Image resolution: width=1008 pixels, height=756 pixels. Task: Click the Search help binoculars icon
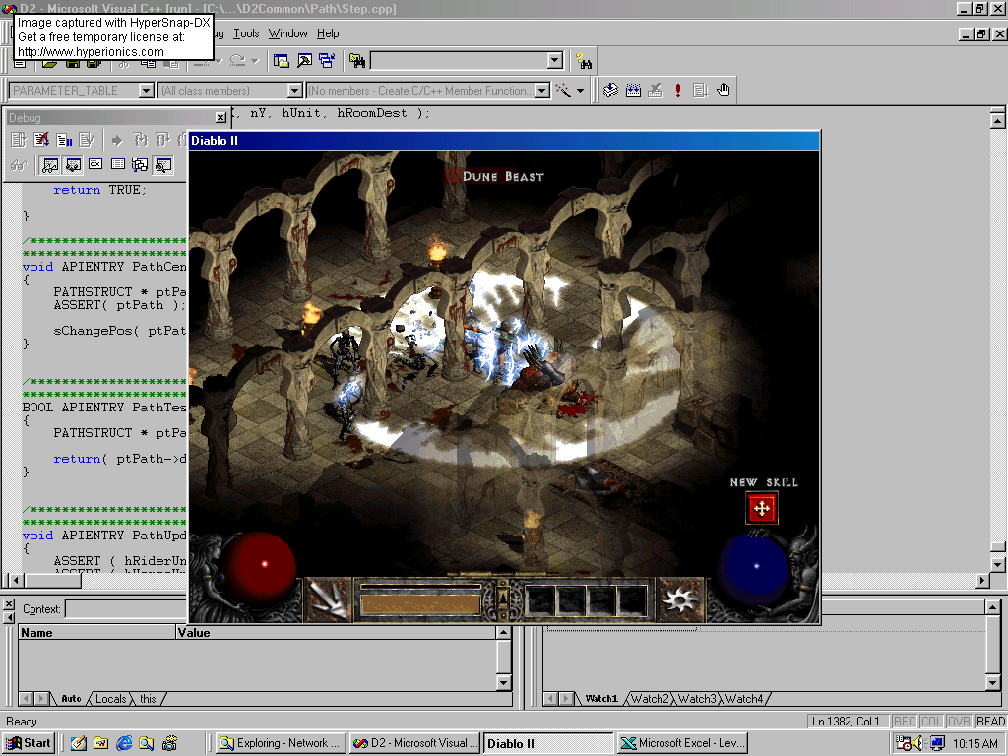[x=584, y=61]
